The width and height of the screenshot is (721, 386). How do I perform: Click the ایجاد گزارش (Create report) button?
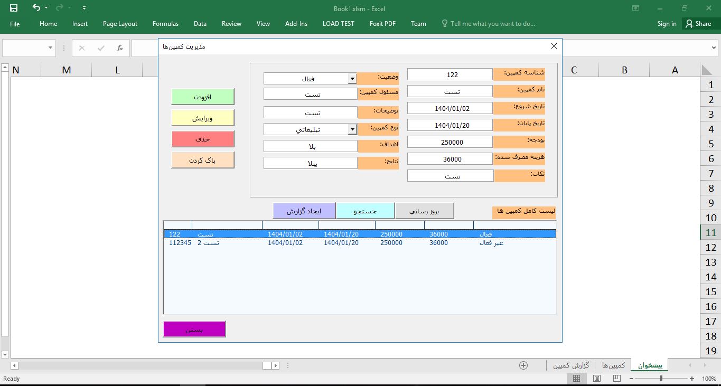304,211
